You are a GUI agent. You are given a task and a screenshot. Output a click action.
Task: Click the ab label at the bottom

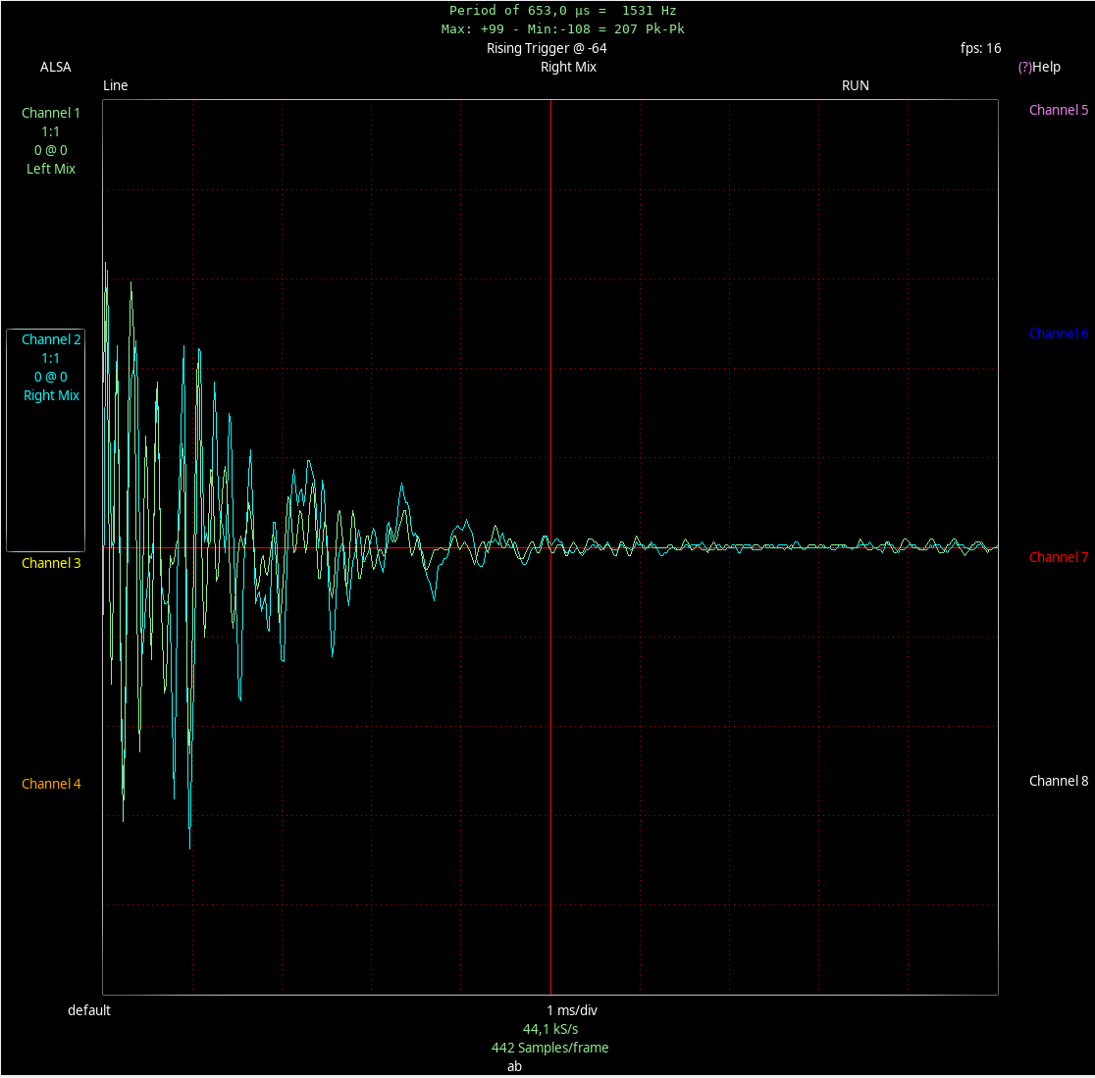point(514,1066)
